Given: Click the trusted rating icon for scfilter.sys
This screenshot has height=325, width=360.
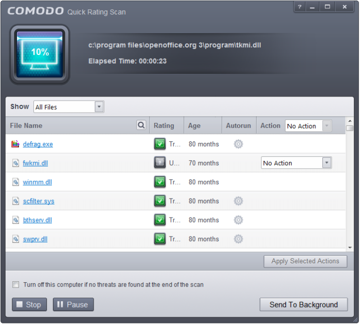Looking at the screenshot, I should (x=160, y=201).
